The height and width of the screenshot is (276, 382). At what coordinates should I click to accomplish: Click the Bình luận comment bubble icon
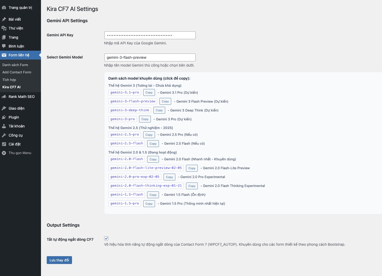tap(4, 46)
